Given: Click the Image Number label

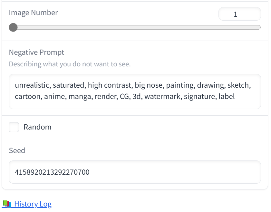Looking at the screenshot, I should coord(34,13).
